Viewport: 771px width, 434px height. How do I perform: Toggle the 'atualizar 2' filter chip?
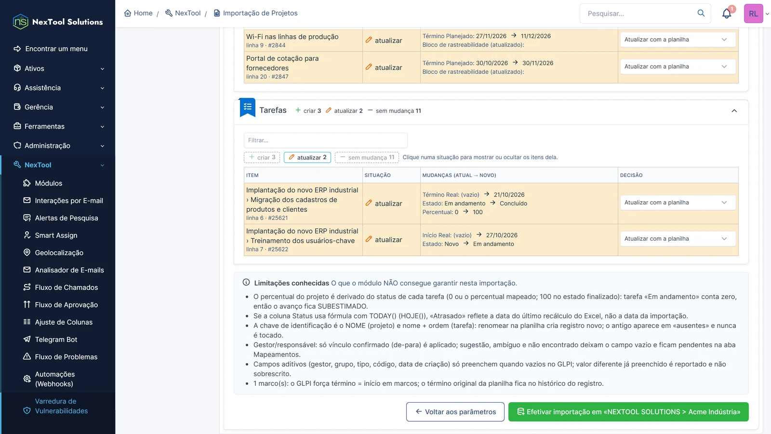tap(307, 157)
